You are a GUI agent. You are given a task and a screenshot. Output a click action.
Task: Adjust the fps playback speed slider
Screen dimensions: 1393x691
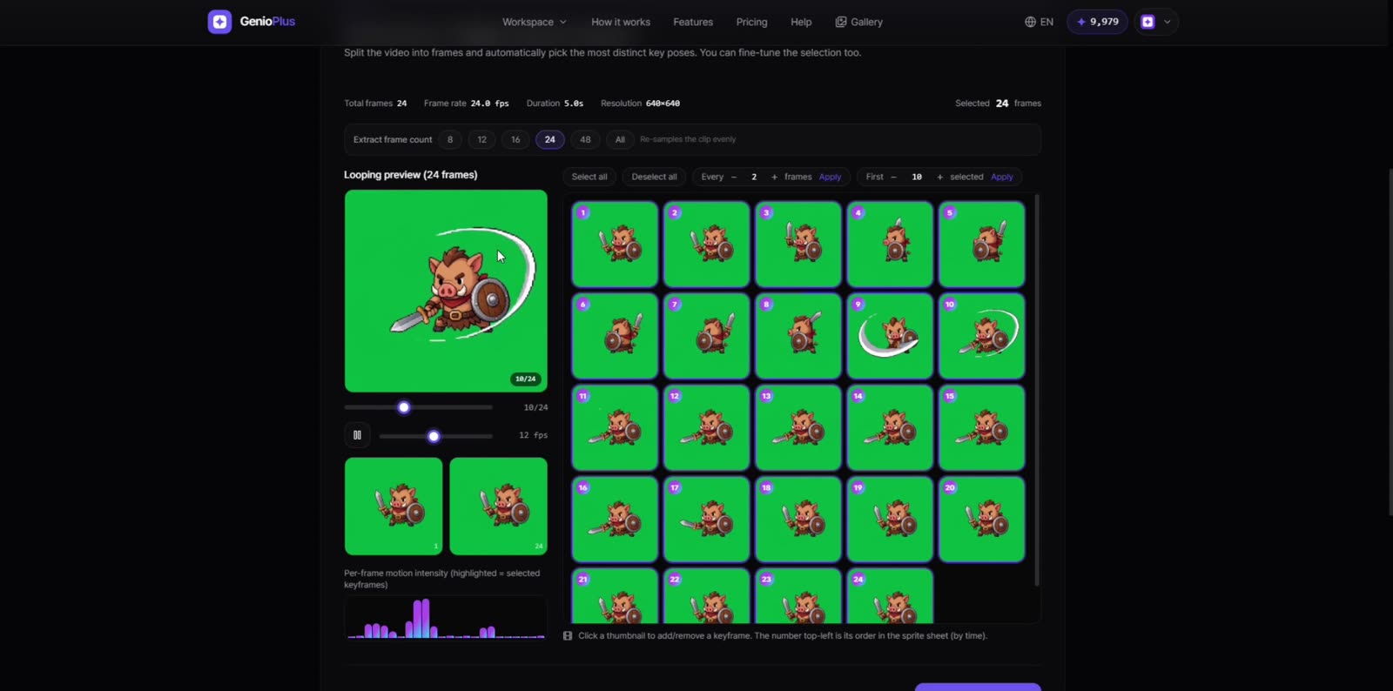tap(435, 436)
